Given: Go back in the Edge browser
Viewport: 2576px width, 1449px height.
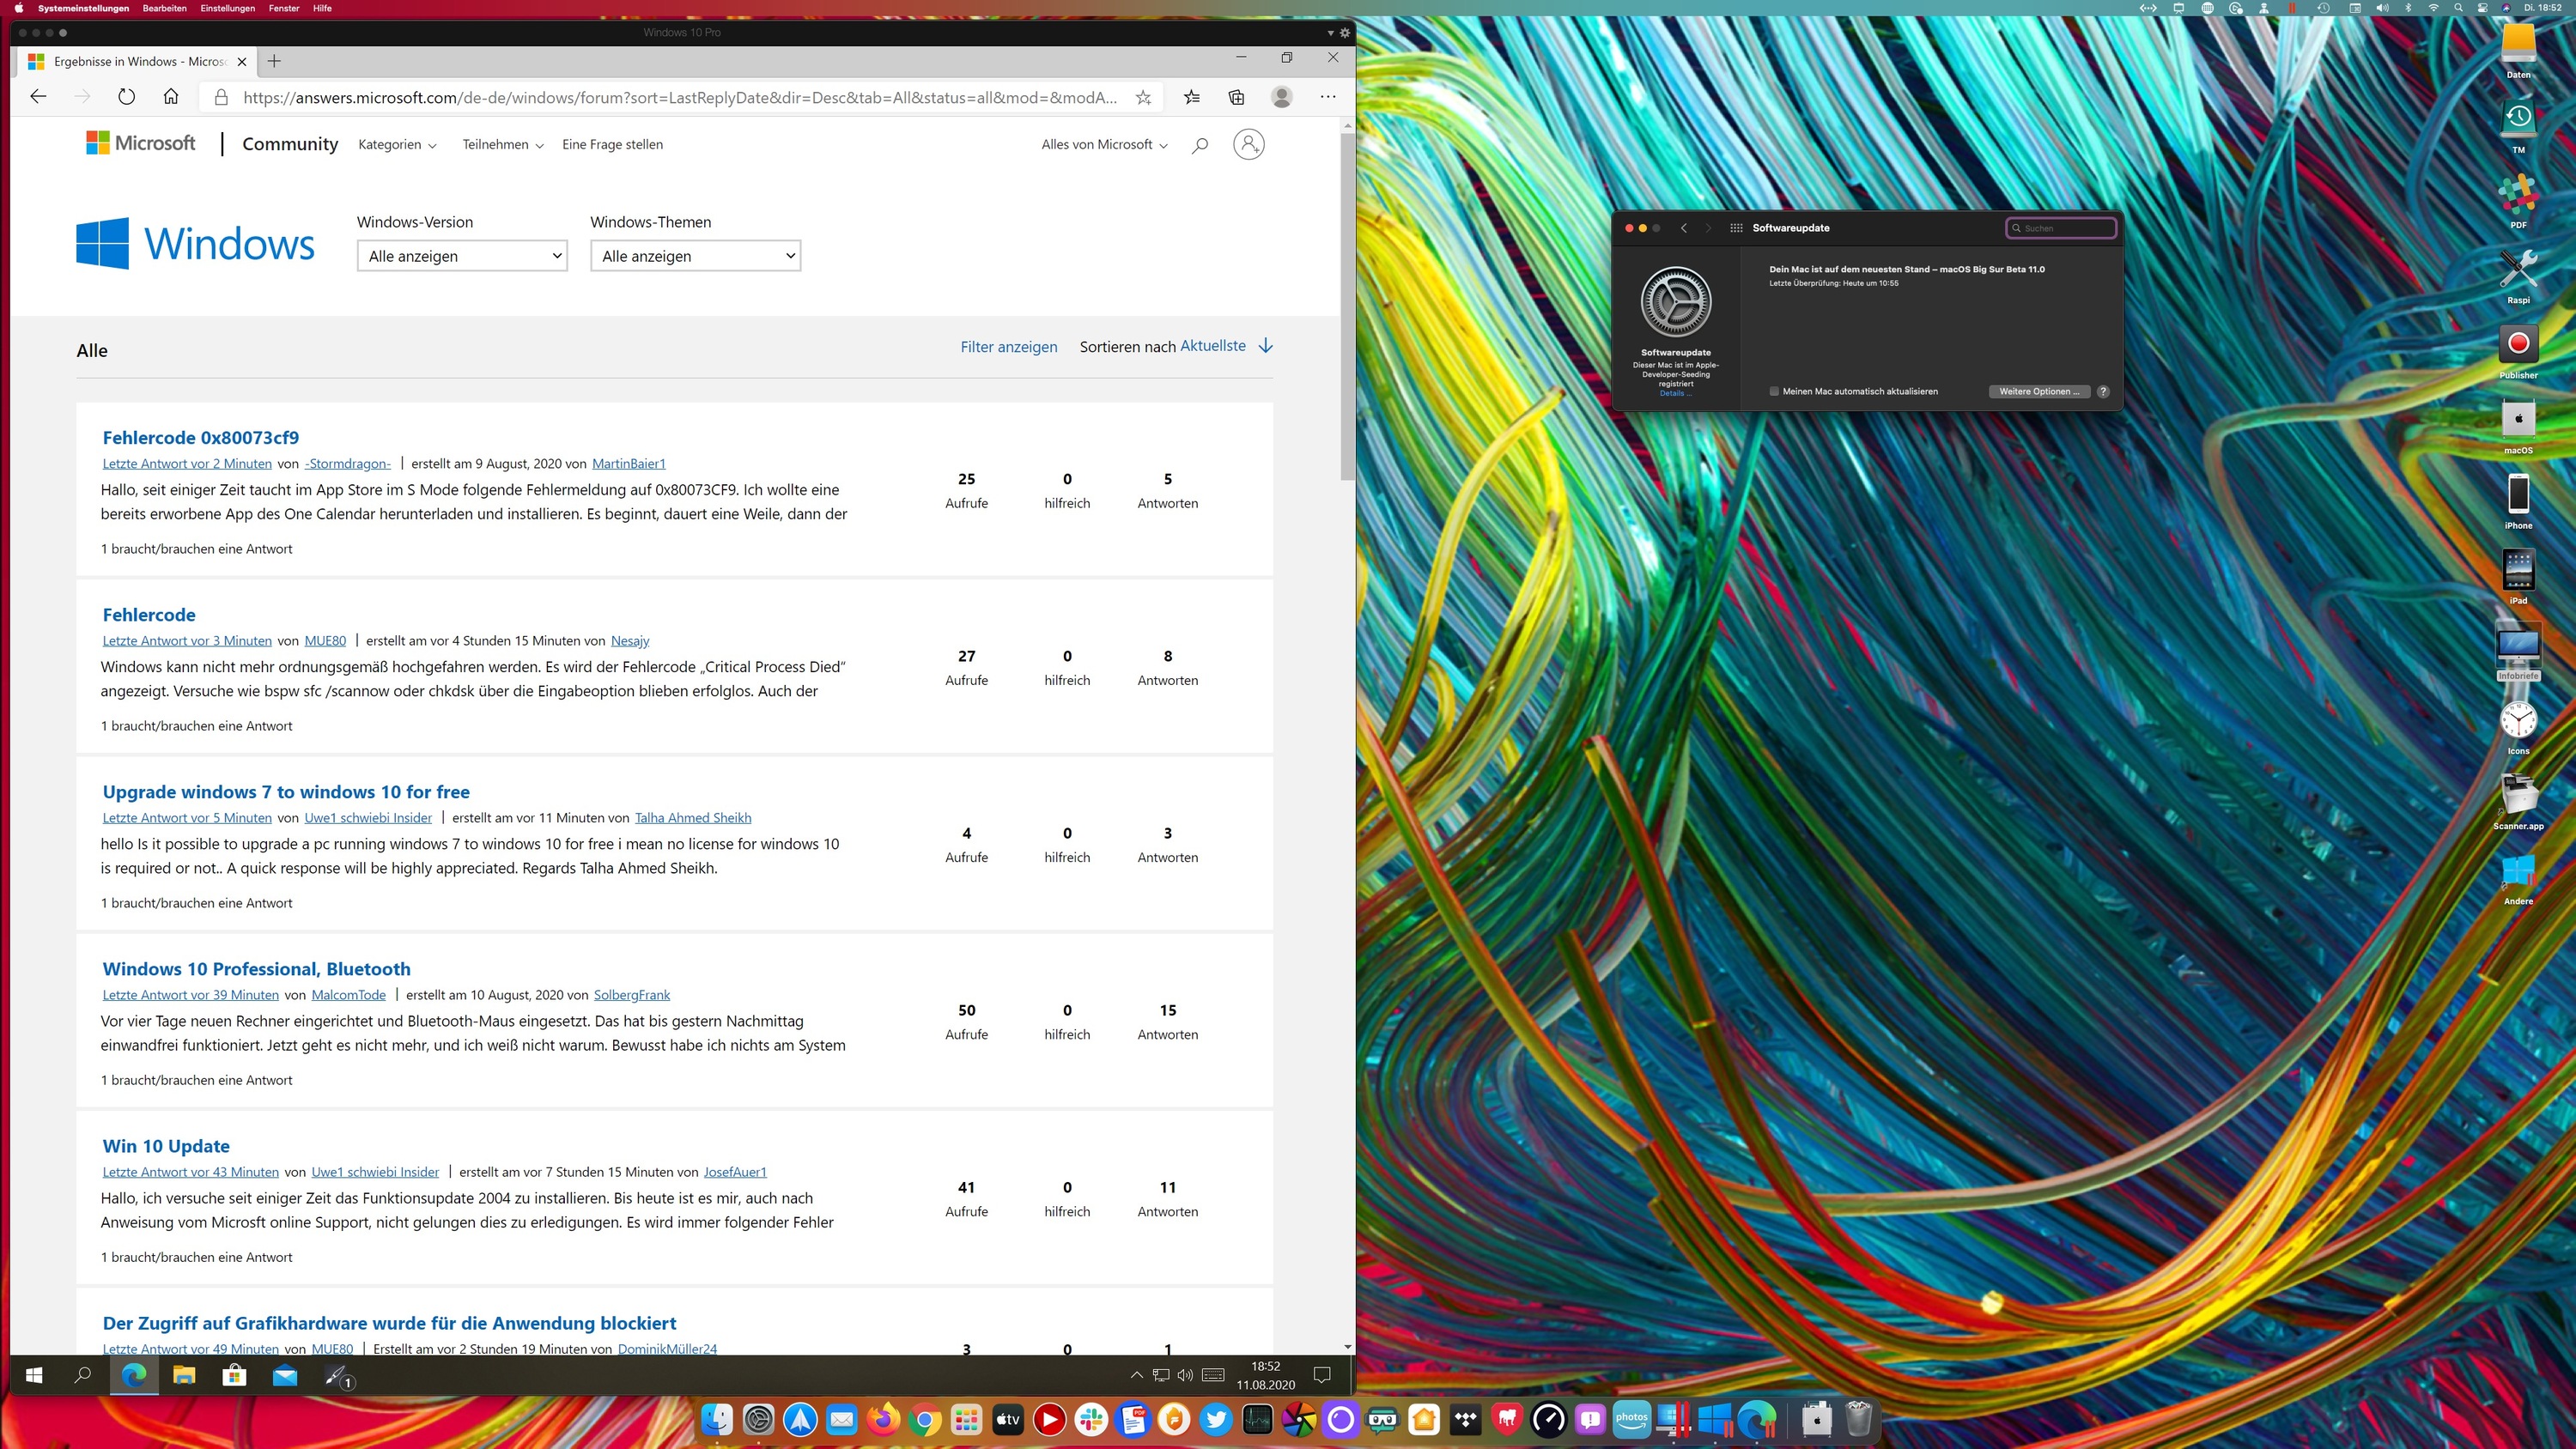Looking at the screenshot, I should tap(38, 97).
